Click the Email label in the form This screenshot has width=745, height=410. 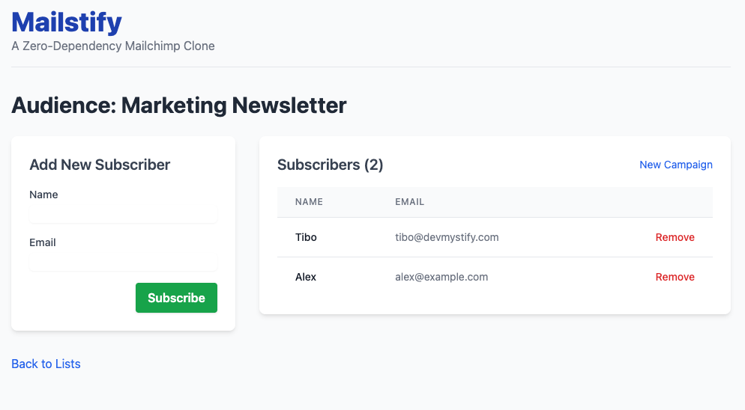click(43, 242)
